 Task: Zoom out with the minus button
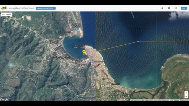click(x=186, y=96)
